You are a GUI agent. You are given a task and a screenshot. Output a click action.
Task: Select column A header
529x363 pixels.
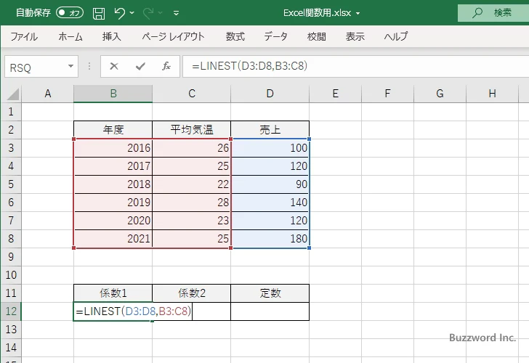pos(47,94)
